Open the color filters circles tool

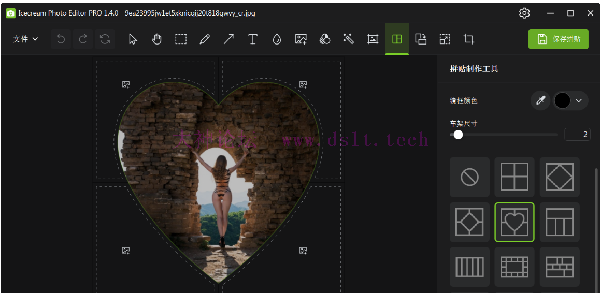[325, 39]
